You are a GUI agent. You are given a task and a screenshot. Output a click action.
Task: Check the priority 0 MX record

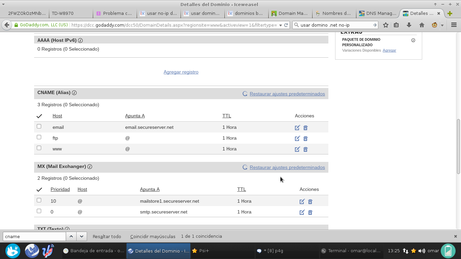point(39,211)
